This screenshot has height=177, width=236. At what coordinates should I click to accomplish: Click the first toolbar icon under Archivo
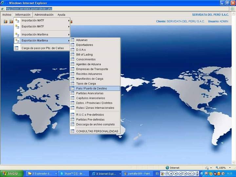5,22
